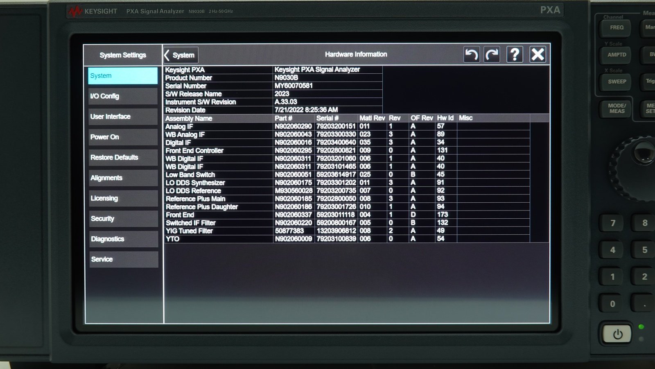Click S/W Release Name value 2023

tap(282, 94)
